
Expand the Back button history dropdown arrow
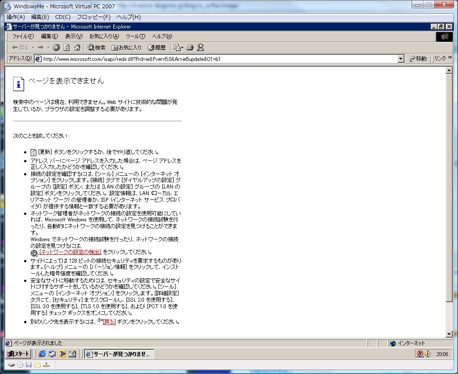33,48
